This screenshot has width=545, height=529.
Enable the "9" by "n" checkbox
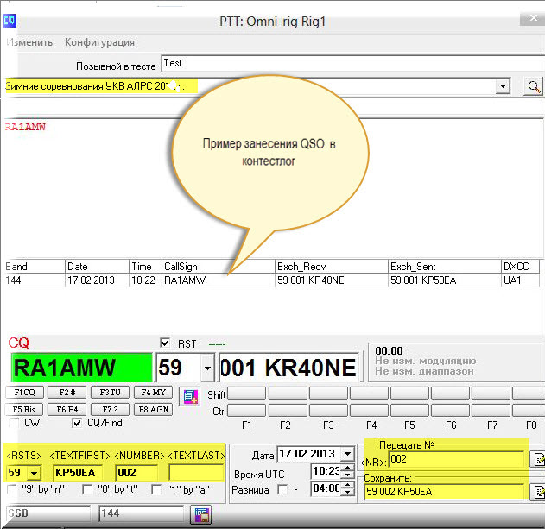click(x=12, y=490)
